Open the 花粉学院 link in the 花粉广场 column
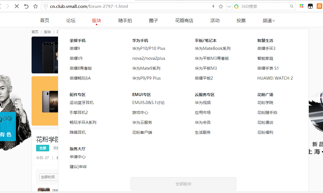Screen dimensions: 323x193 [265, 103]
